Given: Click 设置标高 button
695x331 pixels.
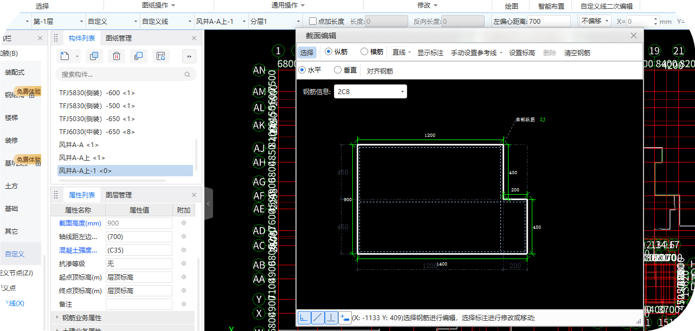Looking at the screenshot, I should (x=522, y=52).
